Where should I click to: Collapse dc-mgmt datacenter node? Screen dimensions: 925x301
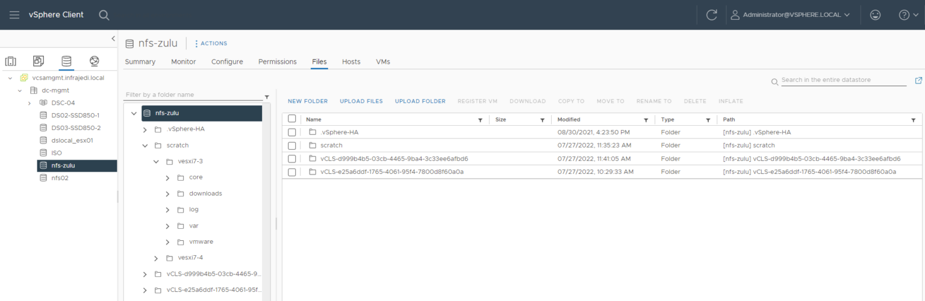[x=20, y=90]
